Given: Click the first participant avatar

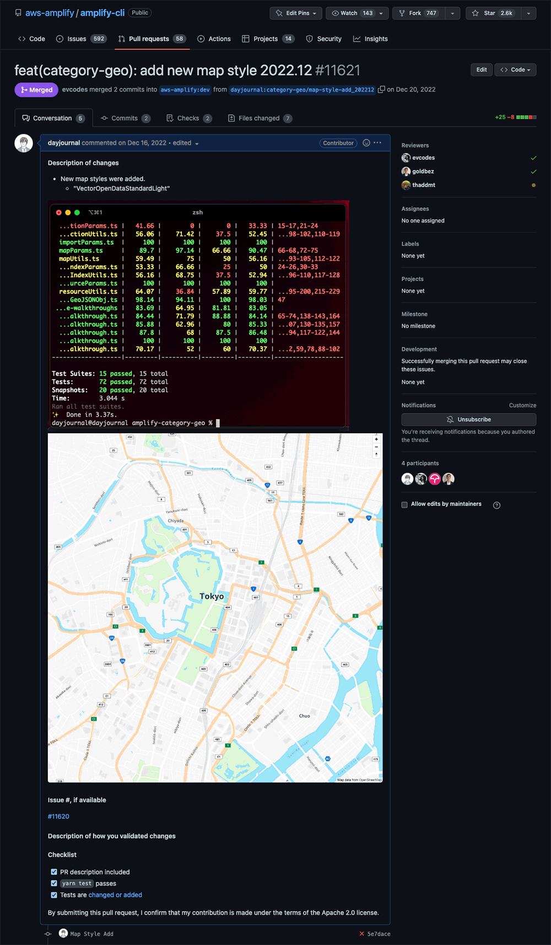Looking at the screenshot, I should tap(407, 479).
